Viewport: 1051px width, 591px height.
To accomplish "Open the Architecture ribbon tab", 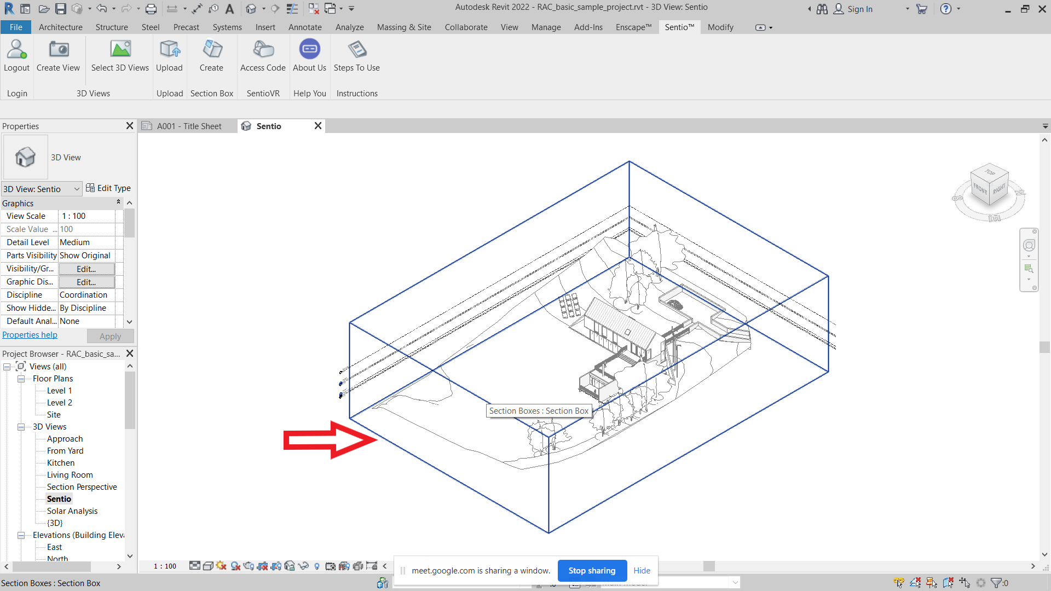I will [x=60, y=27].
